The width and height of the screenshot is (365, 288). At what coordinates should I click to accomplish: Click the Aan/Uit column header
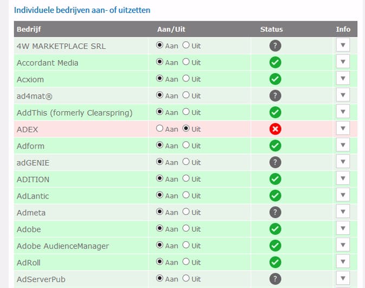tap(171, 29)
